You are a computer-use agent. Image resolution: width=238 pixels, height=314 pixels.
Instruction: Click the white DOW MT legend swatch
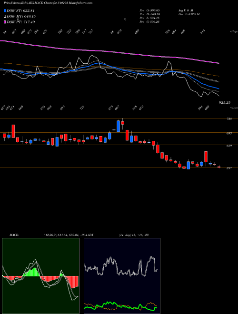coord(5,16)
